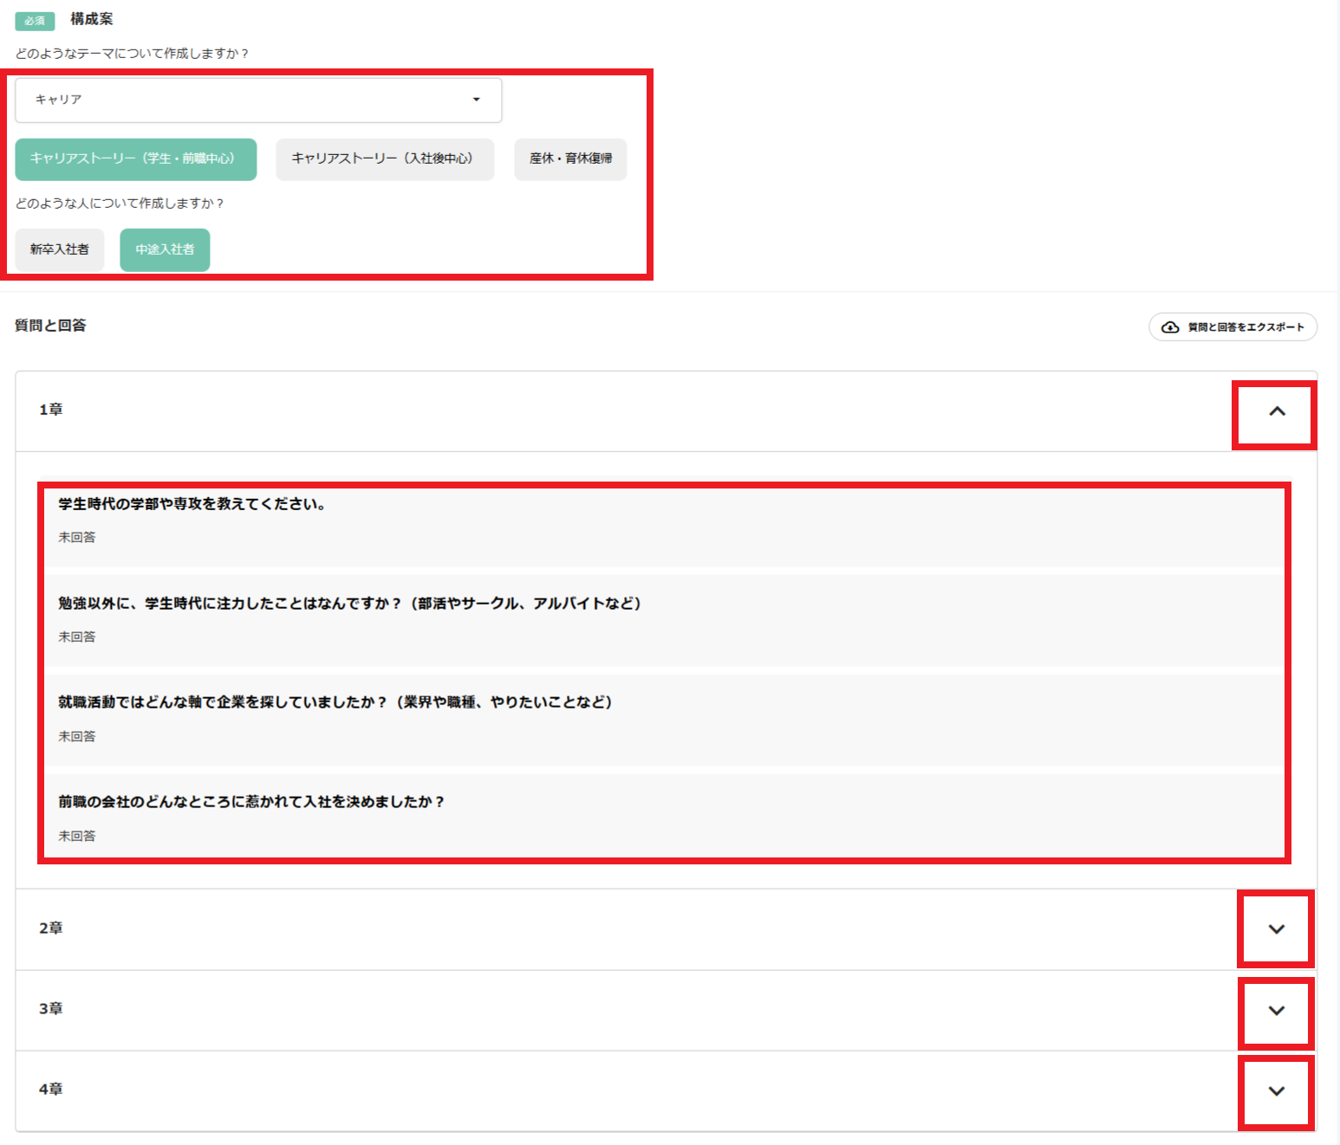The width and height of the screenshot is (1340, 1145).
Task: Click the 4章 section header label
Action: coord(51,1090)
